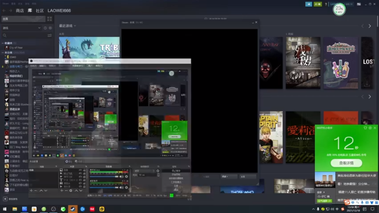Remove selected scene in OBS scenes panel
The height and width of the screenshot is (213, 379).
tap(36, 191)
